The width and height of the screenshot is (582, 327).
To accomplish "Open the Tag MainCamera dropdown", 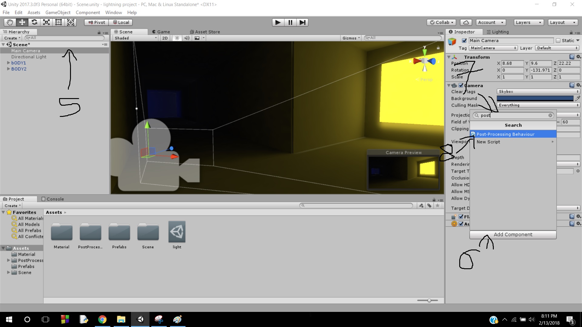I will point(493,48).
